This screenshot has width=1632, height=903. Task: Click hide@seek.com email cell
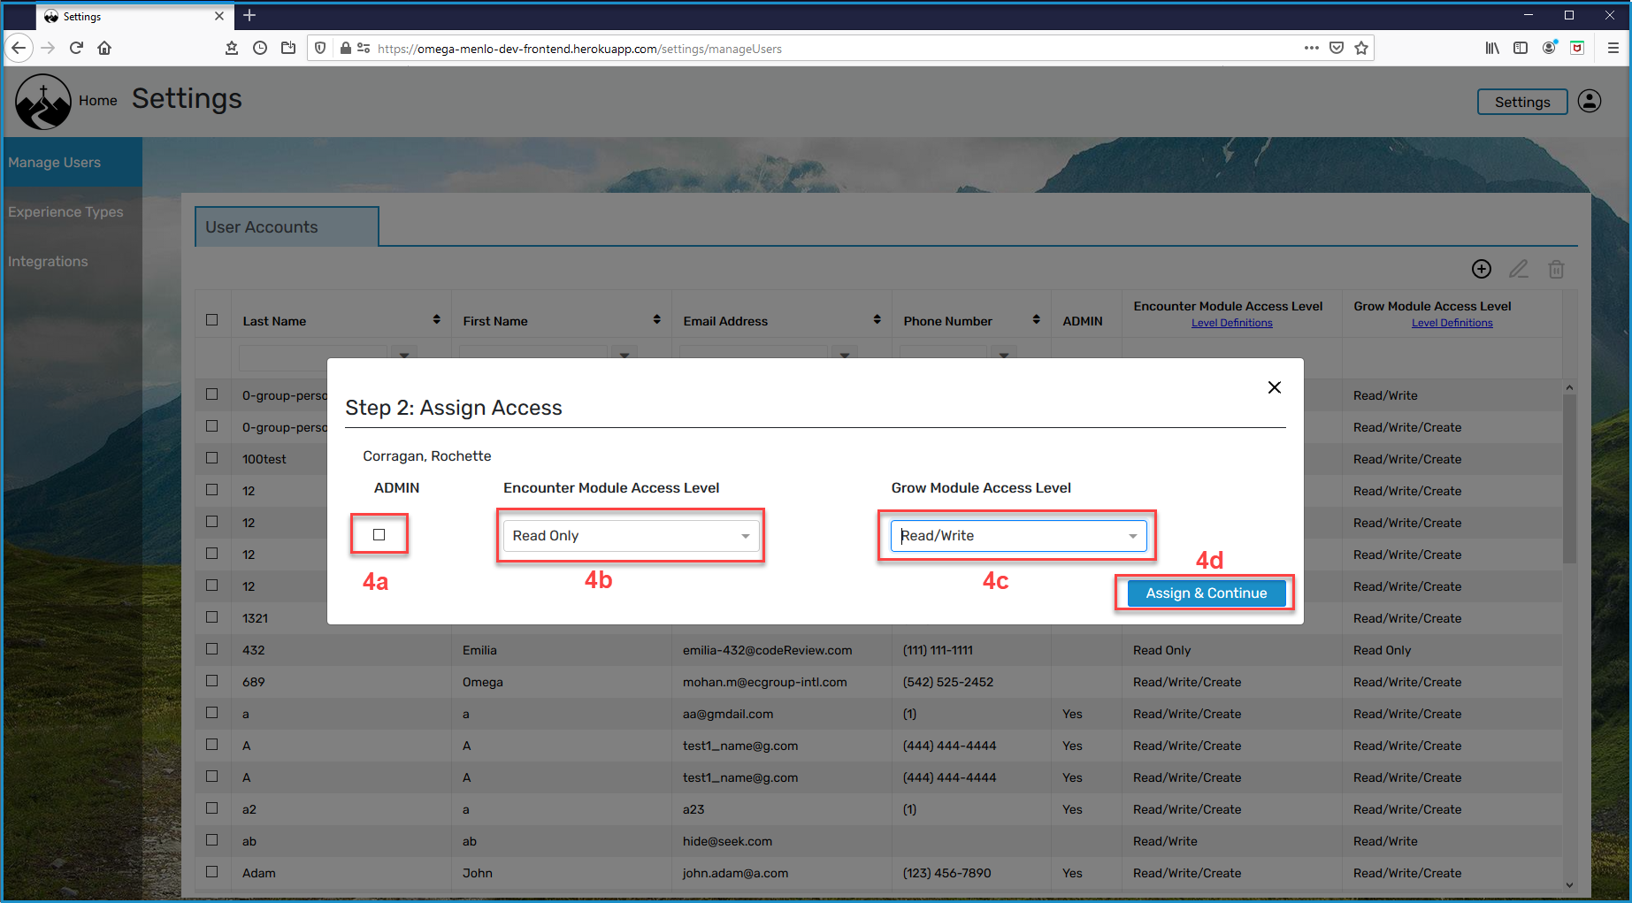coord(727,841)
